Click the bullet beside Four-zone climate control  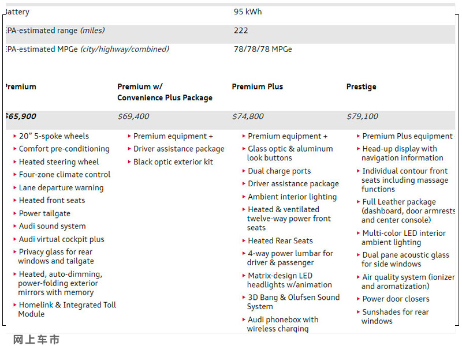(x=15, y=175)
